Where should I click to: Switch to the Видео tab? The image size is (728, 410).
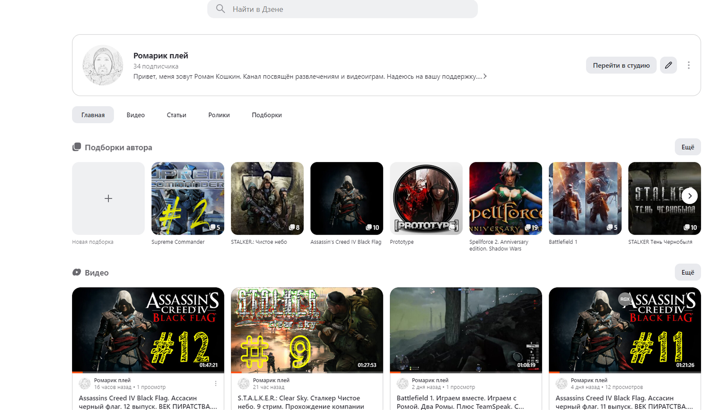click(135, 115)
